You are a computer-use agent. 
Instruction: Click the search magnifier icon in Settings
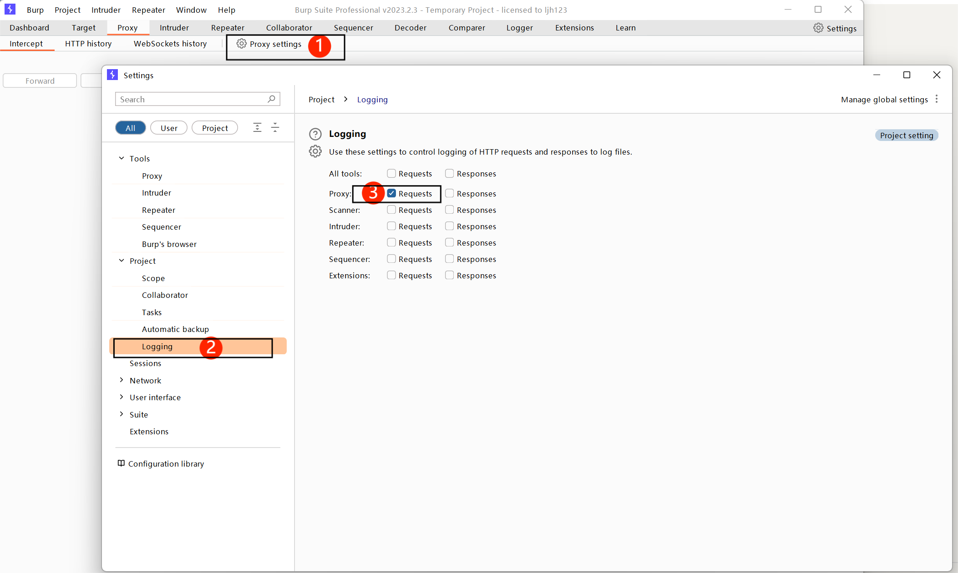[271, 99]
